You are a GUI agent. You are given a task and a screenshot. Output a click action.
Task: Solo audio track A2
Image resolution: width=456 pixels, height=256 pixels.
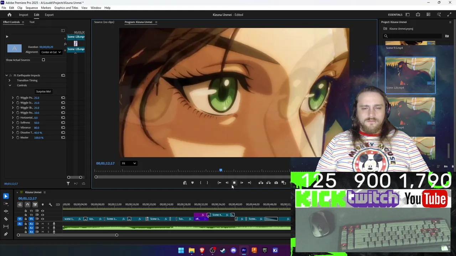coord(48,228)
